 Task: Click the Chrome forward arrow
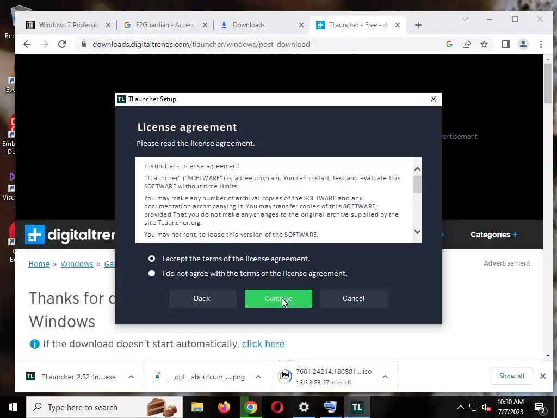45,44
